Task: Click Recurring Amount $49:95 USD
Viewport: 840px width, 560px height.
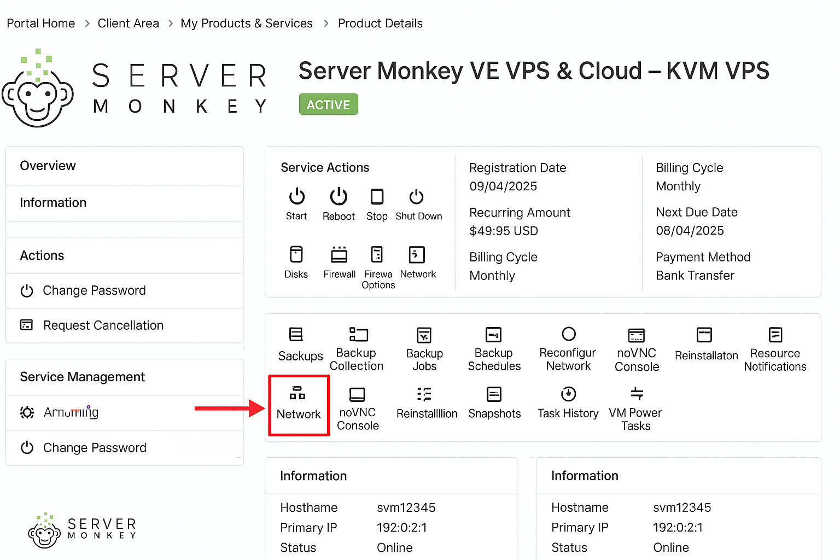Action: click(504, 231)
